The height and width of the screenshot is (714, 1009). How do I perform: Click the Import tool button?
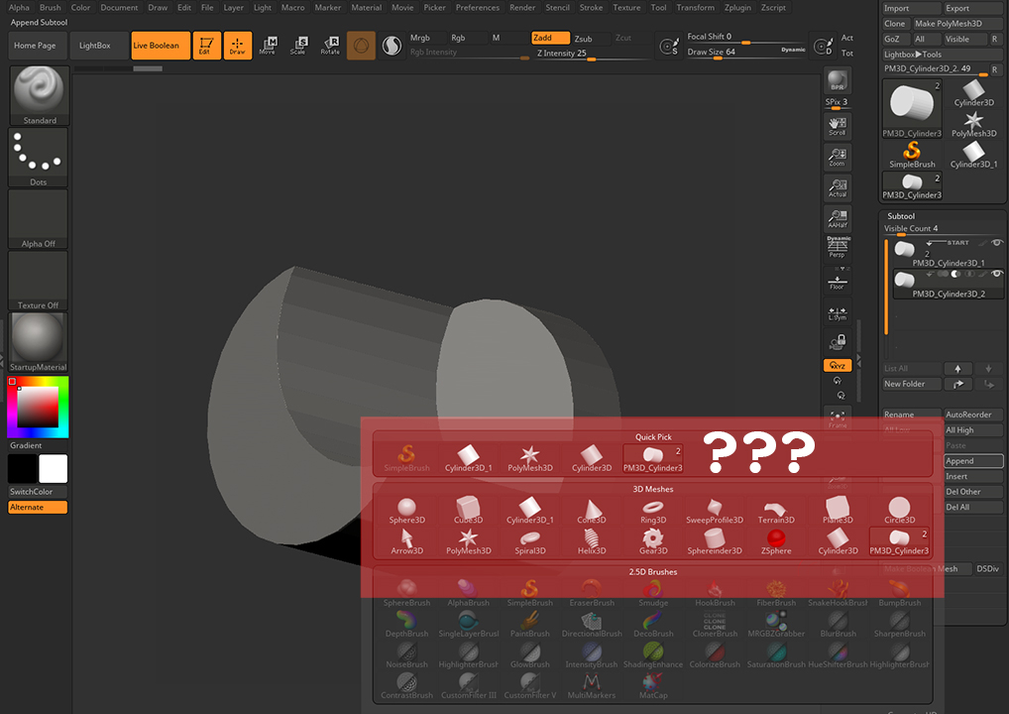click(x=911, y=8)
